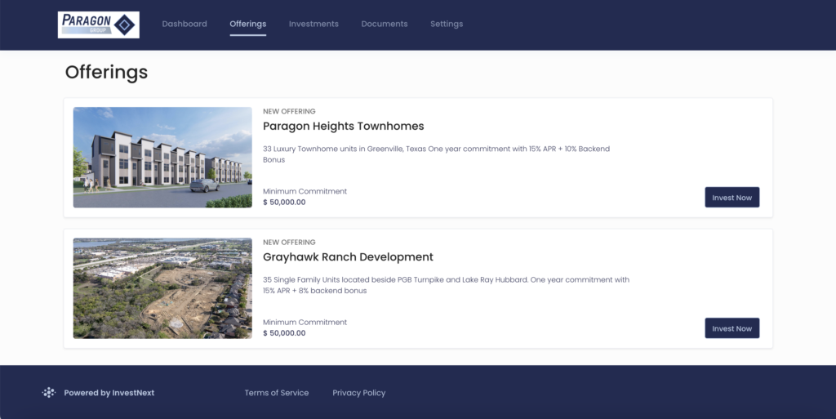Go to the Investments tab
This screenshot has width=836, height=419.
pos(313,25)
